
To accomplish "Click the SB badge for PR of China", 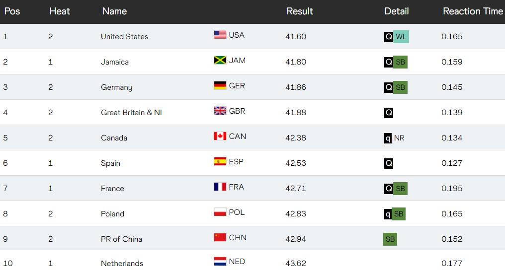I will click(x=390, y=239).
